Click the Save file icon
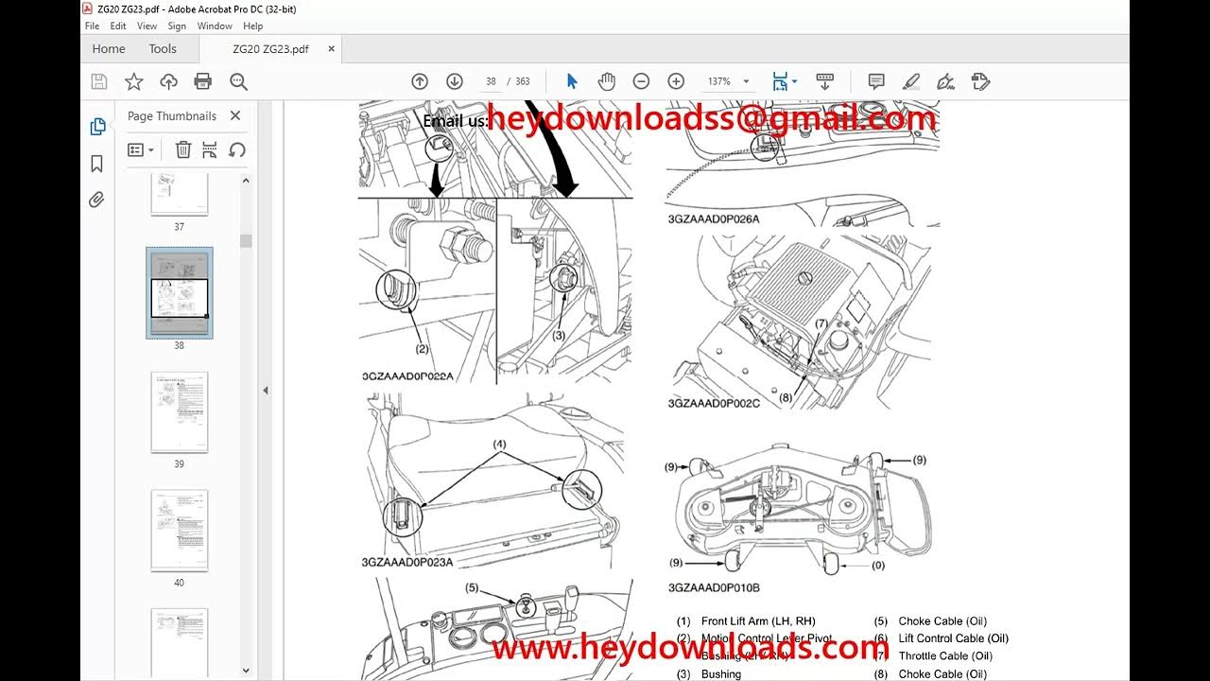This screenshot has height=681, width=1210. (99, 82)
